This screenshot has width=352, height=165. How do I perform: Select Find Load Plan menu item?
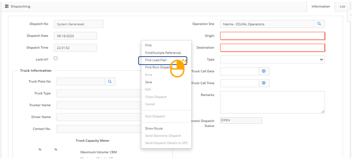click(156, 60)
